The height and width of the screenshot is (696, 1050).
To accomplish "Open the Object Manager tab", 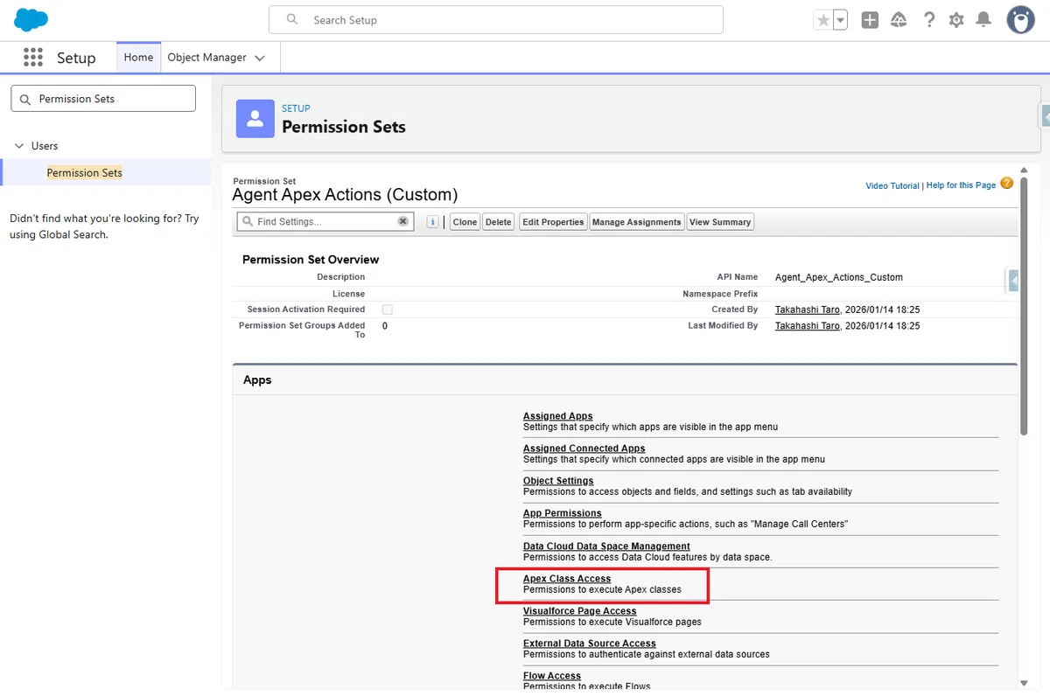I will tap(206, 57).
